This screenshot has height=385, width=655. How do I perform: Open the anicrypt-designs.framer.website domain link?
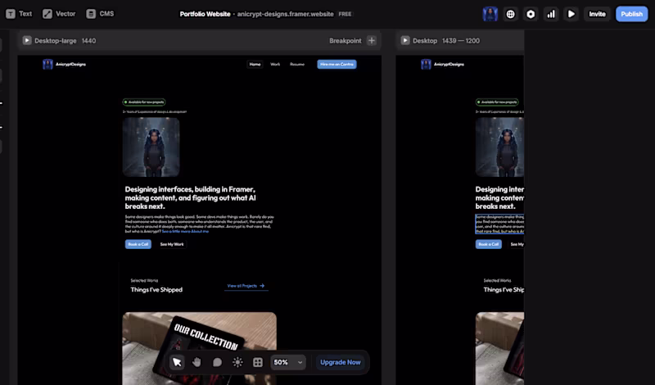pyautogui.click(x=285, y=14)
